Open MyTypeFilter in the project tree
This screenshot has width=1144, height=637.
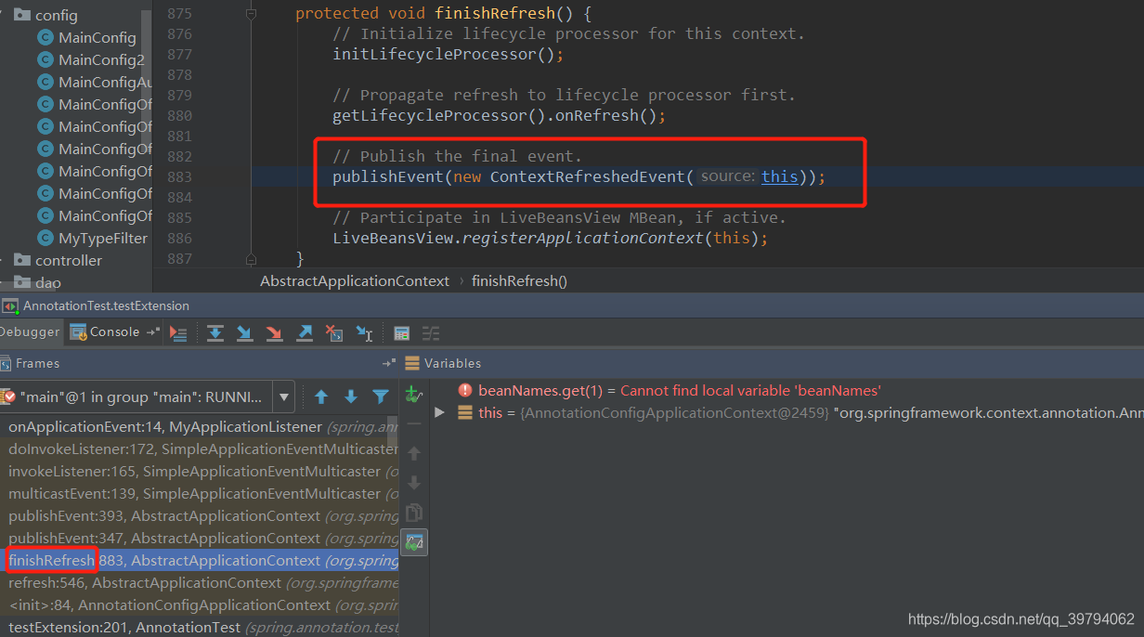pyautogui.click(x=103, y=238)
